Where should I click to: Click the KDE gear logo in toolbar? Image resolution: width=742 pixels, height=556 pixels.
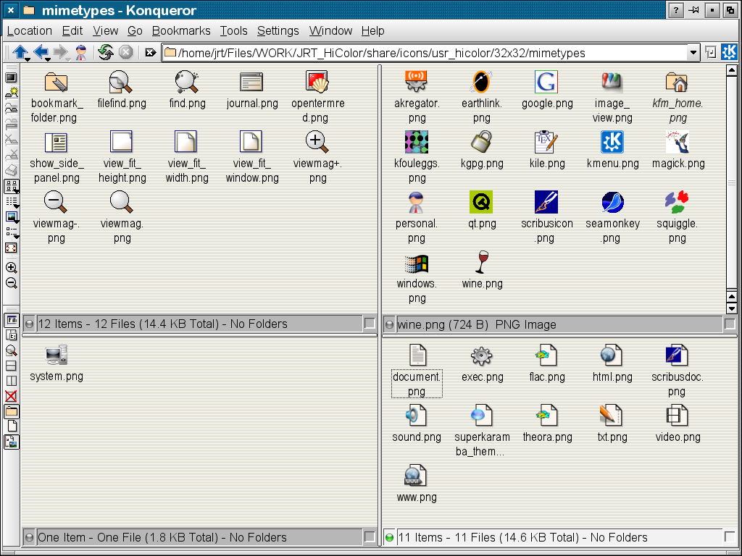click(729, 52)
